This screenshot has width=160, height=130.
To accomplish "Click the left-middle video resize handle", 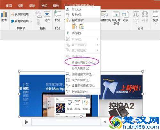I will pos(19,94).
